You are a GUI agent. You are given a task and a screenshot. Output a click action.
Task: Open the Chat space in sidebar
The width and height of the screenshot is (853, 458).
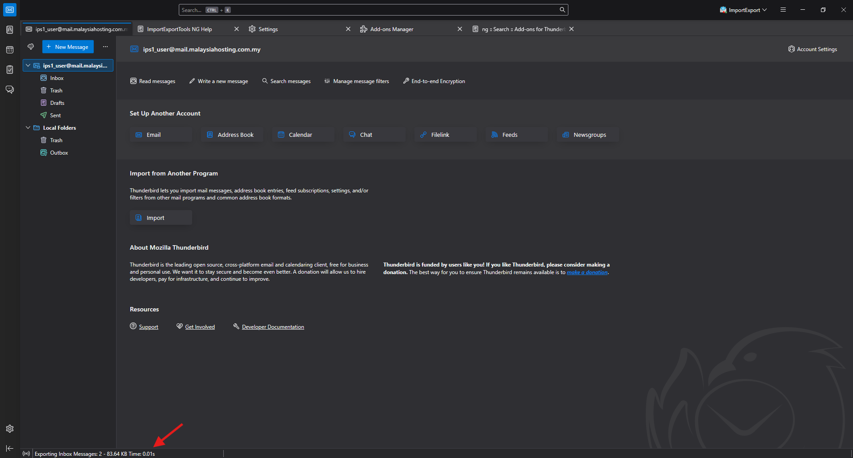coord(10,90)
